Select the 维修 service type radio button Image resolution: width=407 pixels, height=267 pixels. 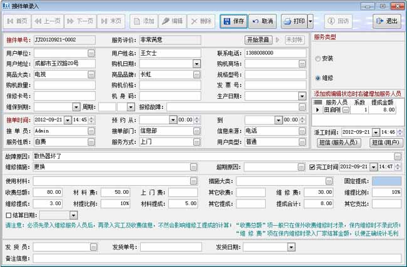(318, 78)
